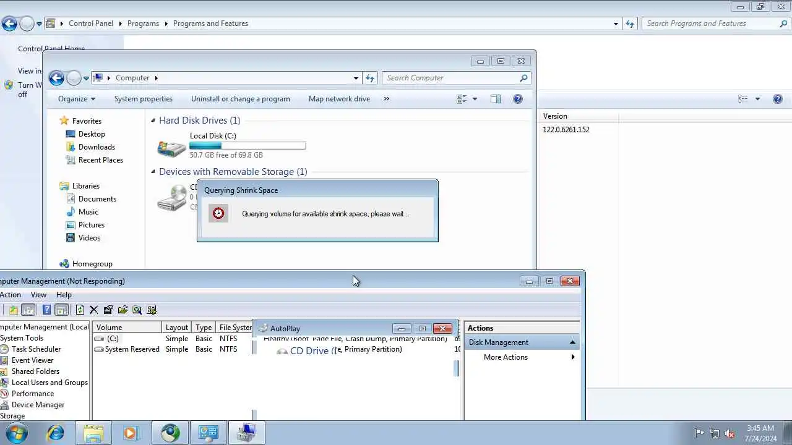Expand the More Actions submenu arrow
The width and height of the screenshot is (792, 445).
pos(573,357)
